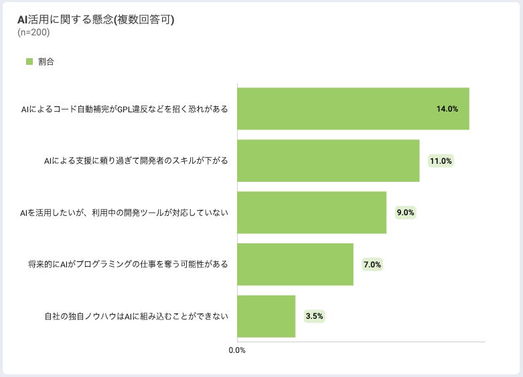Click the axis label starting 将来的にAIが
This screenshot has width=523, height=377.
[128, 265]
